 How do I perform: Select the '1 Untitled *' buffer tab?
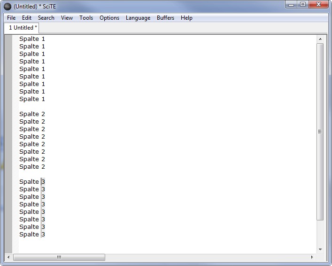click(x=23, y=28)
